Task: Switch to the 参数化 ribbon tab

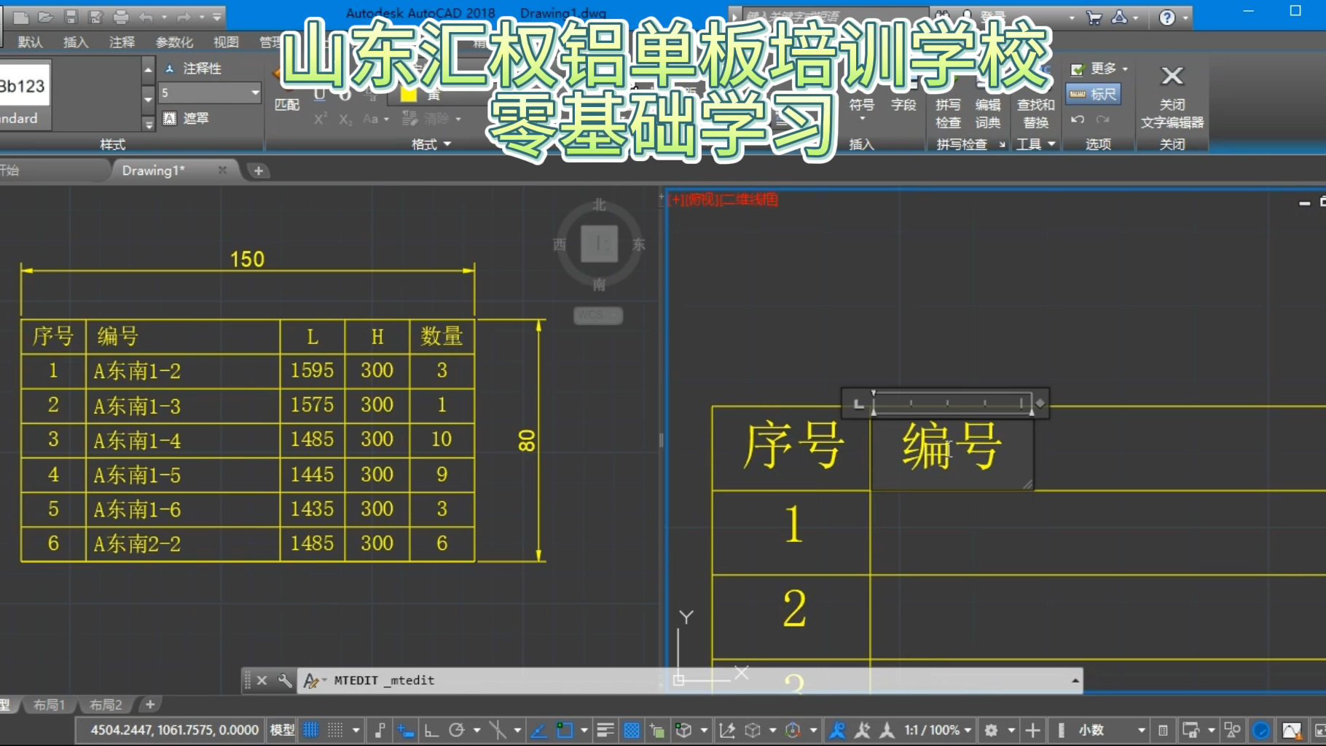Action: coord(173,42)
